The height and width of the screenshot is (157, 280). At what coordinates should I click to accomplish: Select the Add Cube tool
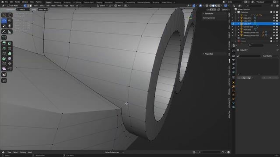[4, 38]
